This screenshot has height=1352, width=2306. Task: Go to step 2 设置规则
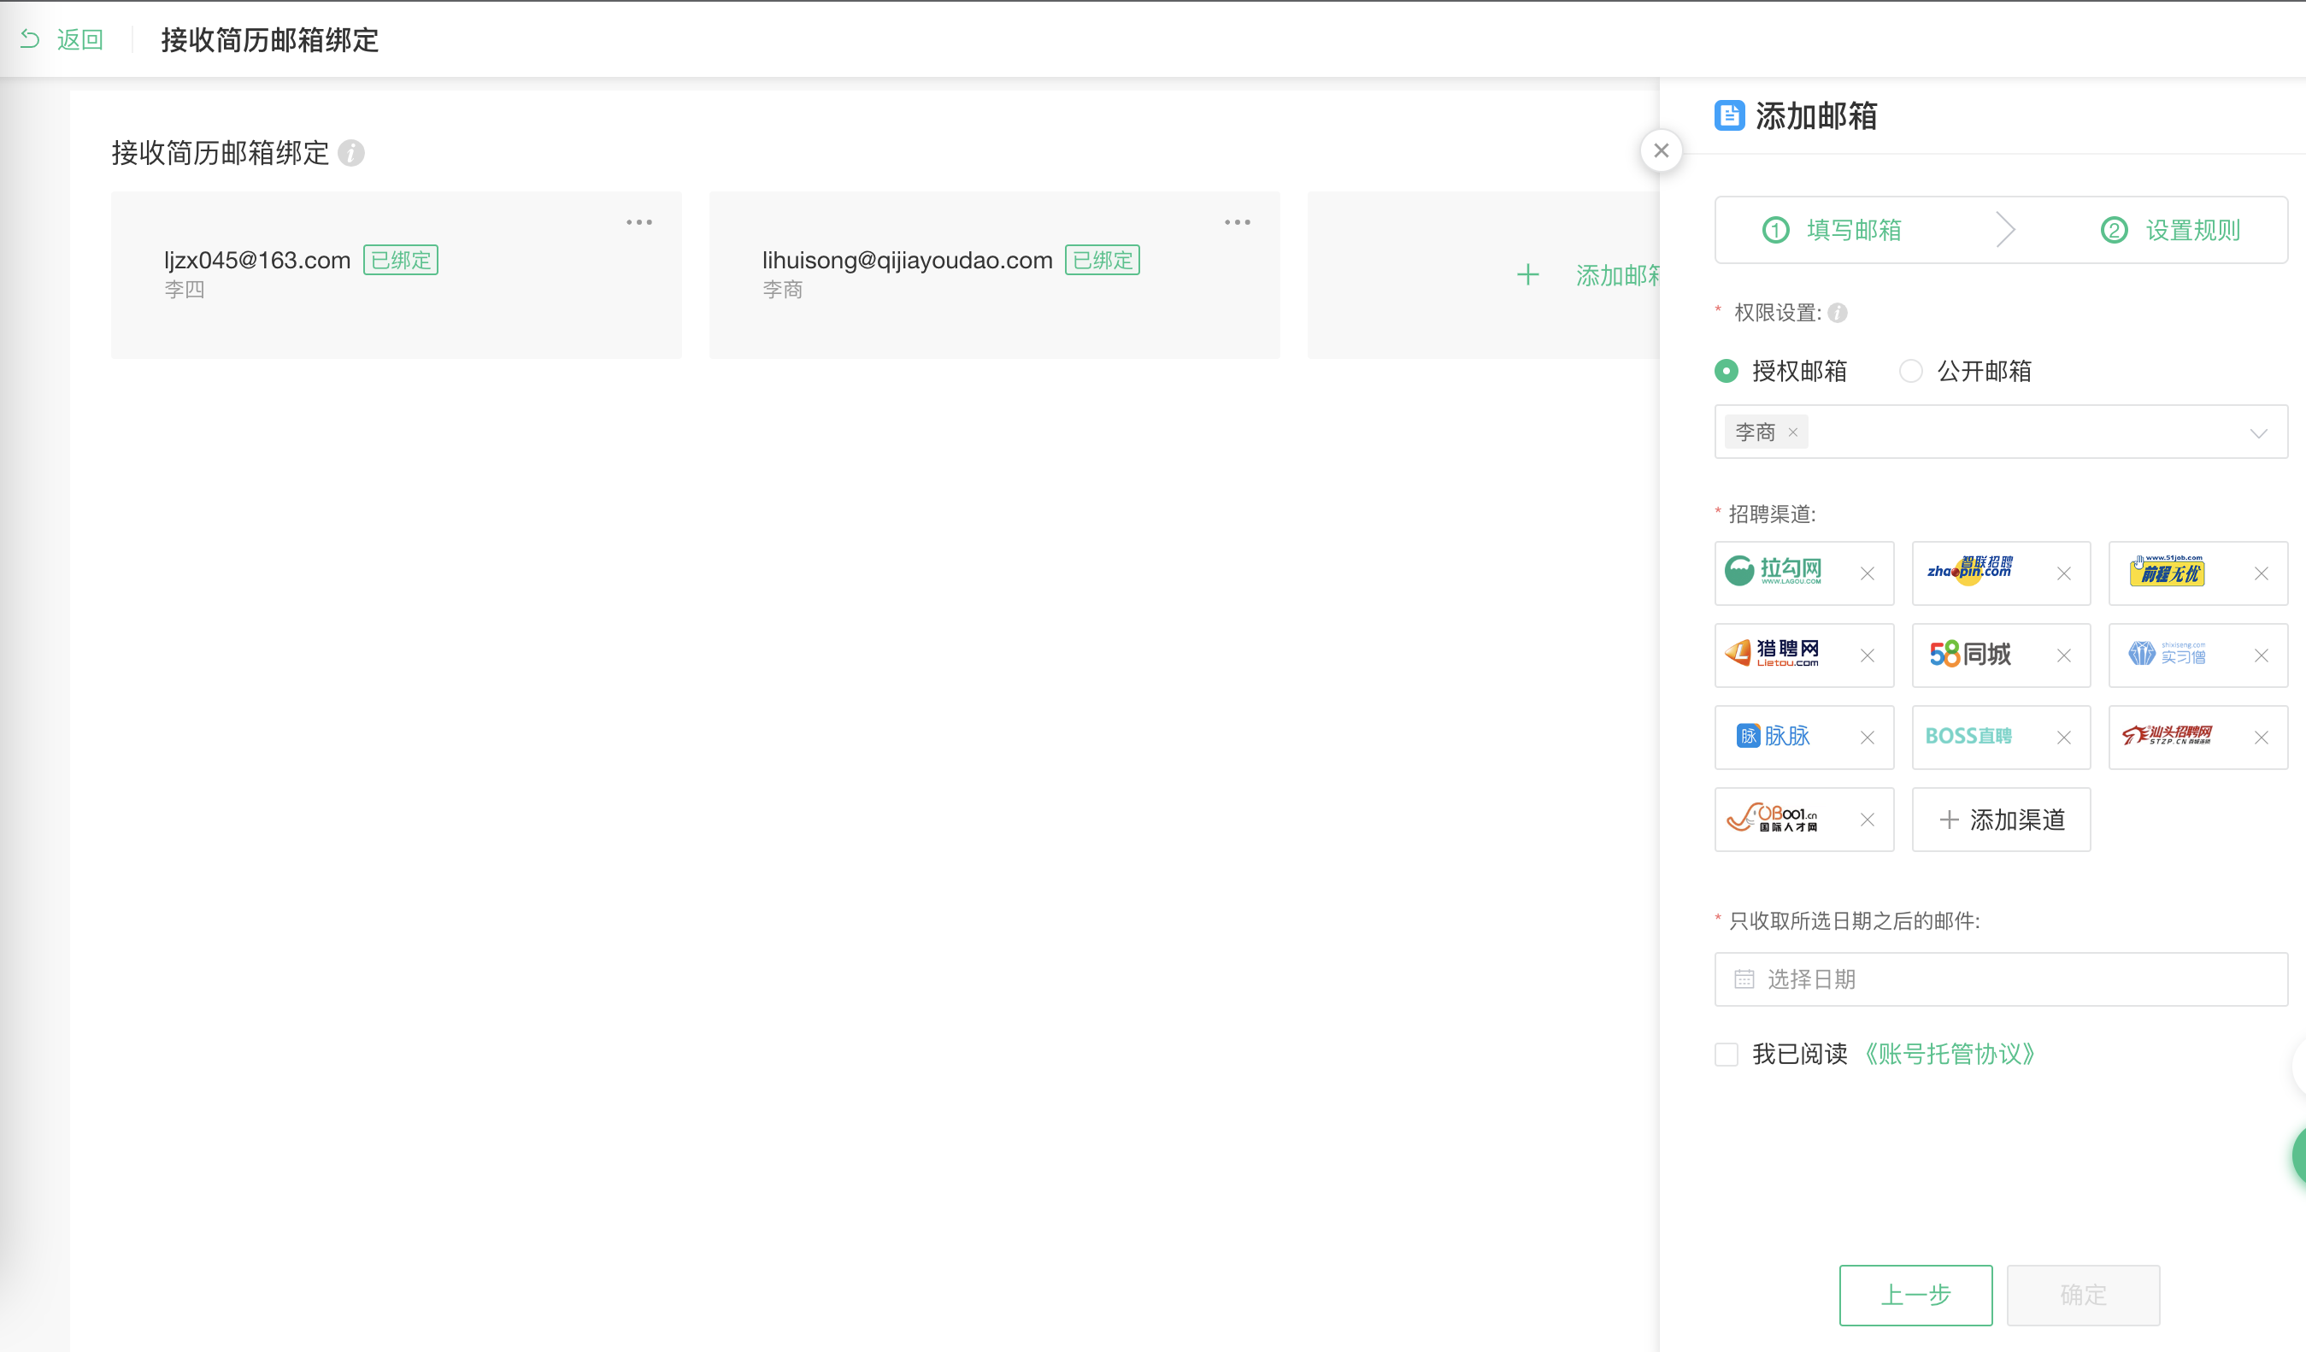[2171, 230]
